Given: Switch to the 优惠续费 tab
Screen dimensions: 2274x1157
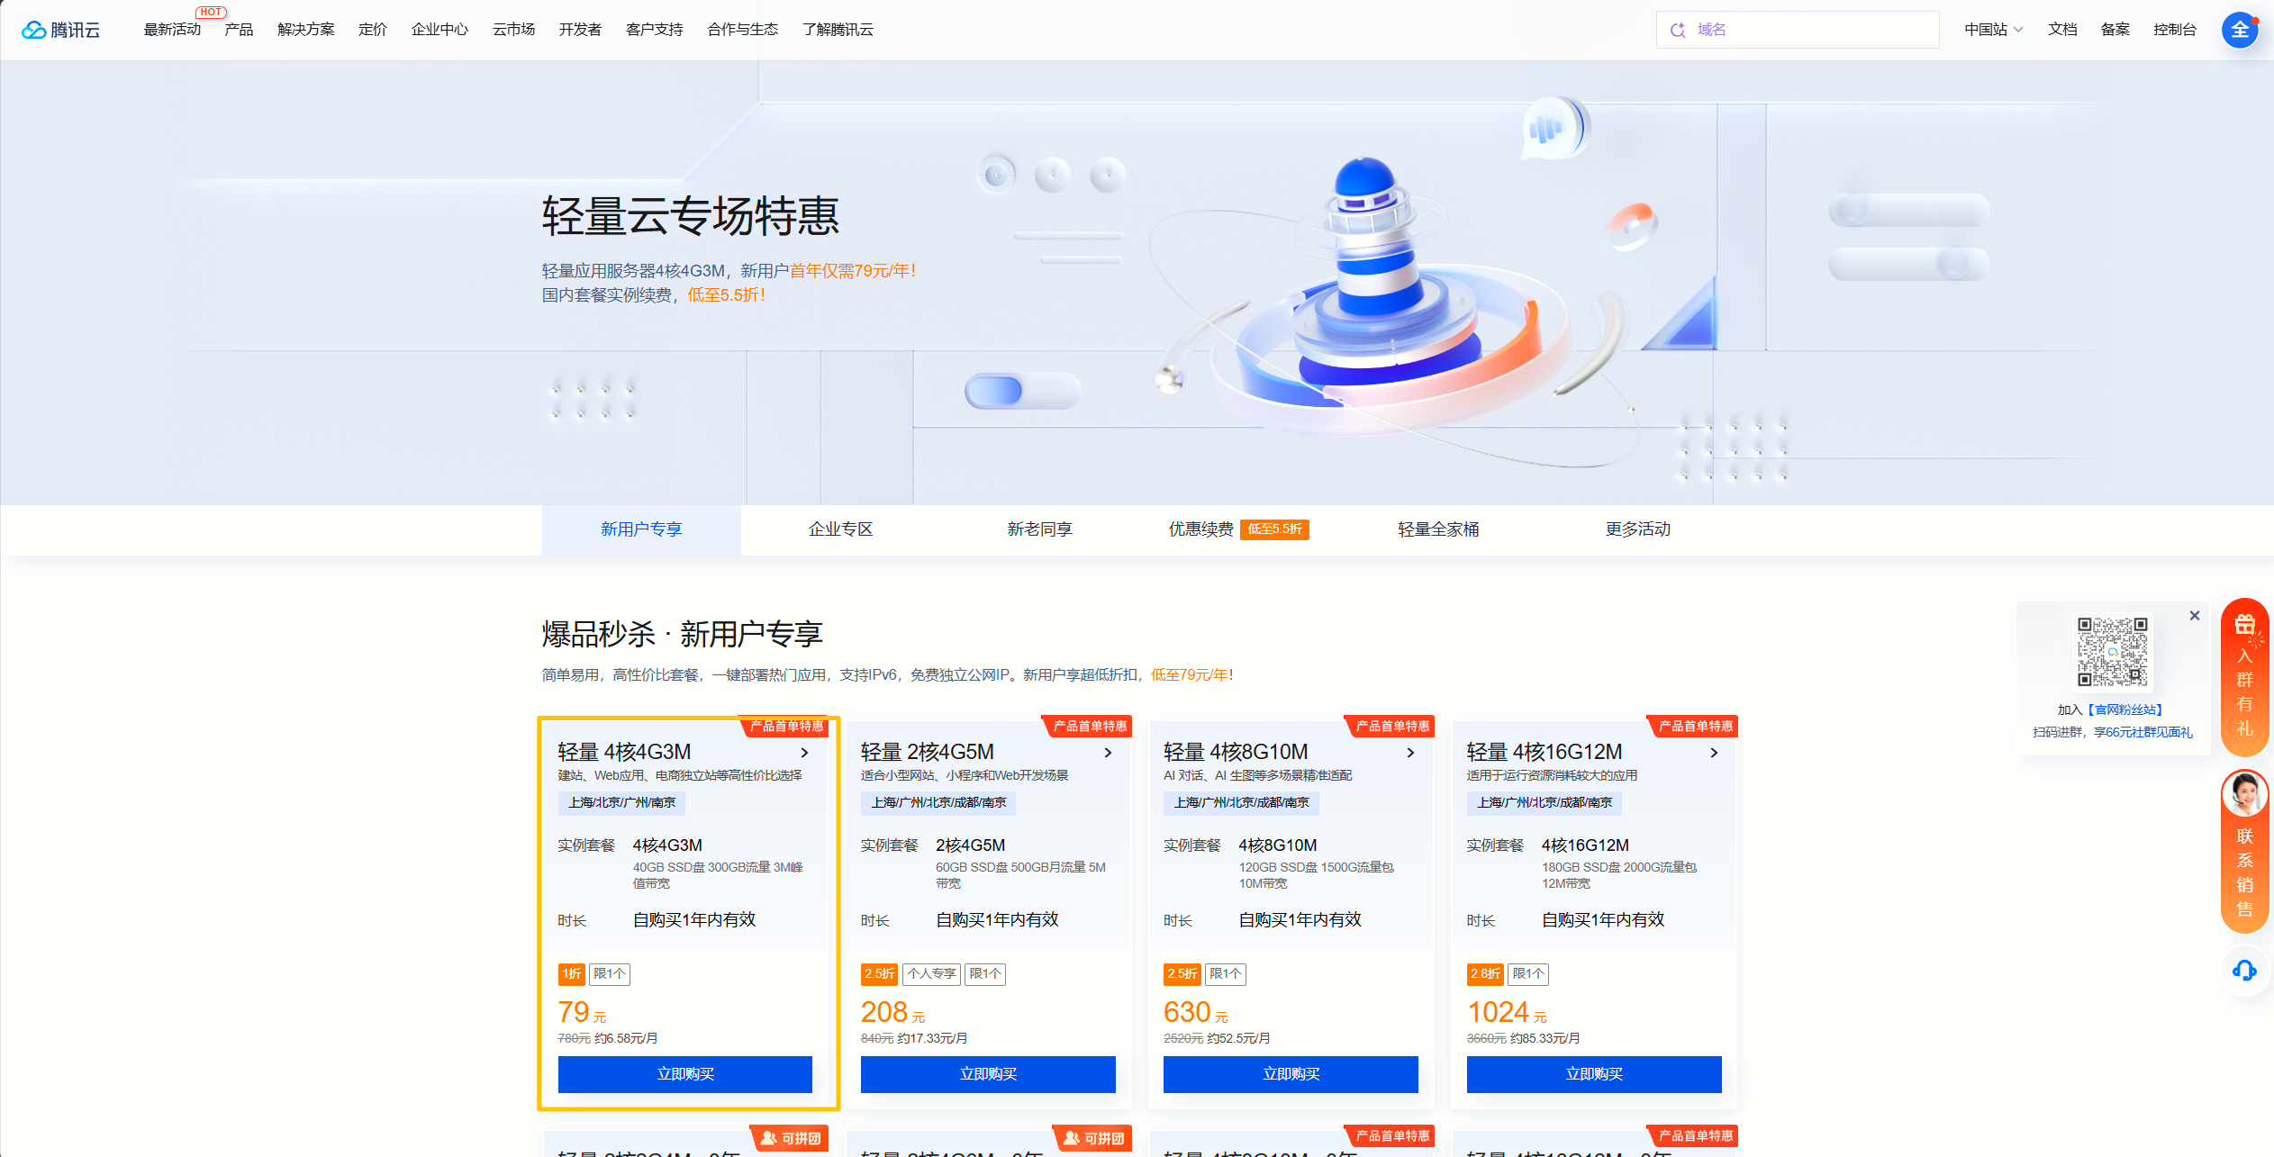Looking at the screenshot, I should (x=1200, y=529).
